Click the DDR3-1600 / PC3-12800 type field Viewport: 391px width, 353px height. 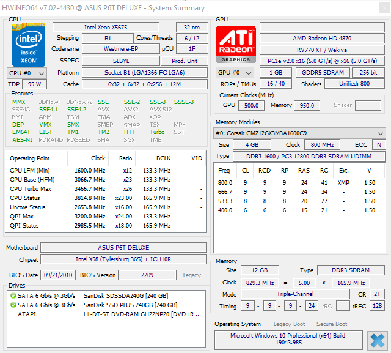tap(309, 156)
